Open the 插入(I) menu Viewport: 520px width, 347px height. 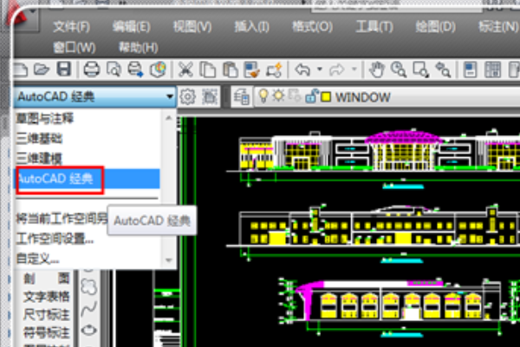[x=252, y=27]
